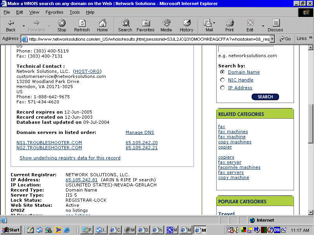Screen dimensions: 314x235
Task: Open the 'fax machines' related category link
Action: point(233,132)
